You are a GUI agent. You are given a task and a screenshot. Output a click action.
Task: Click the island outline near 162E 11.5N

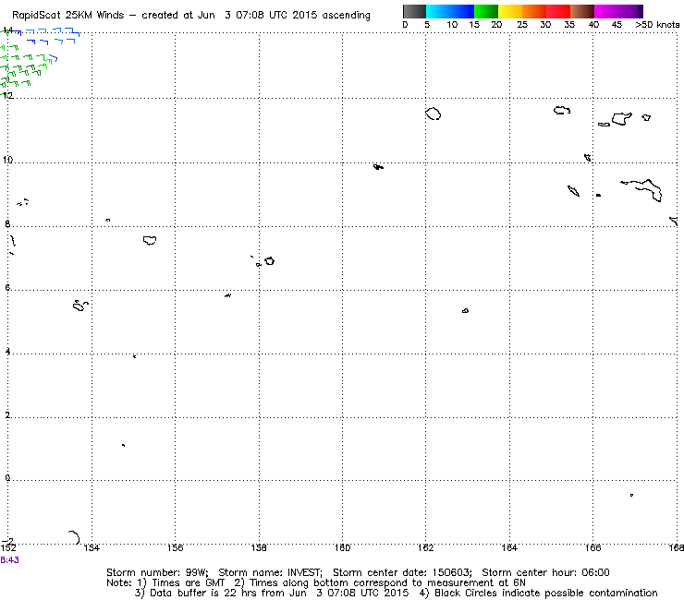point(434,114)
